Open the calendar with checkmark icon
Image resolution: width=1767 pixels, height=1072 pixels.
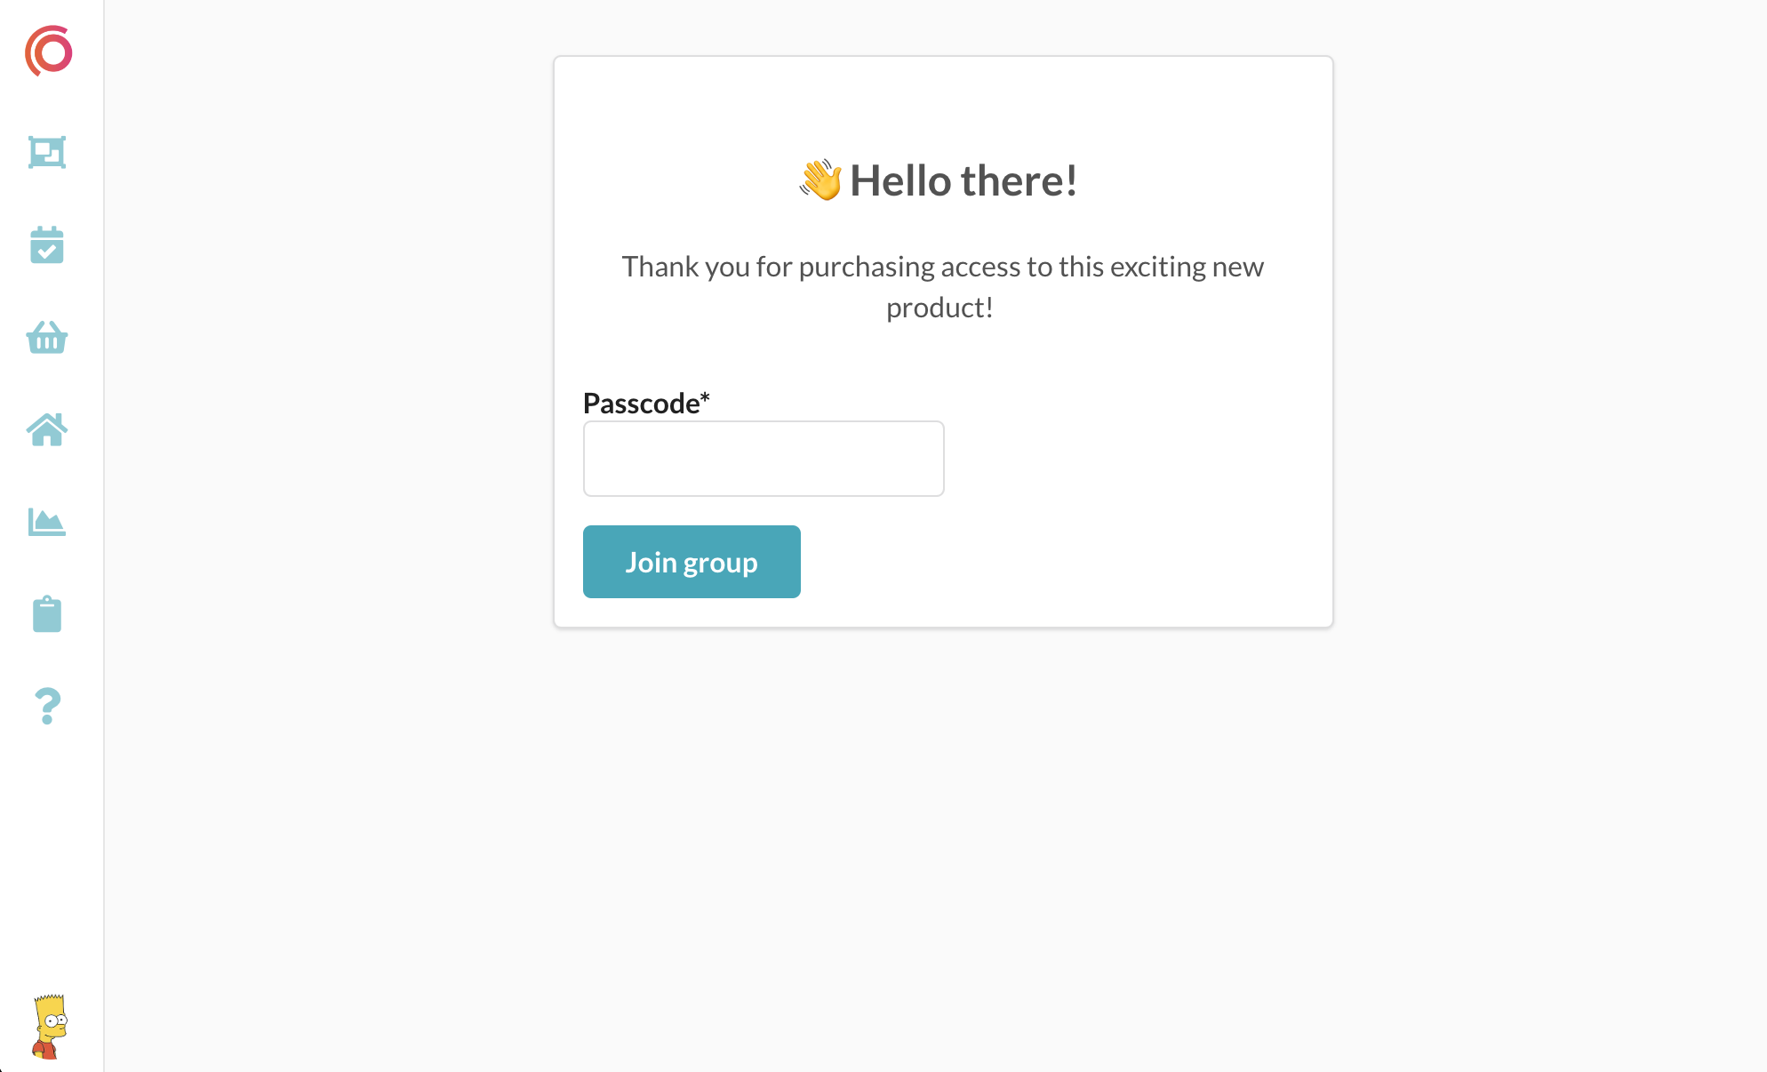[x=47, y=245]
